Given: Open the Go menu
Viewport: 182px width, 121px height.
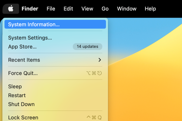Looking at the screenshot, I should pyautogui.click(x=105, y=9).
